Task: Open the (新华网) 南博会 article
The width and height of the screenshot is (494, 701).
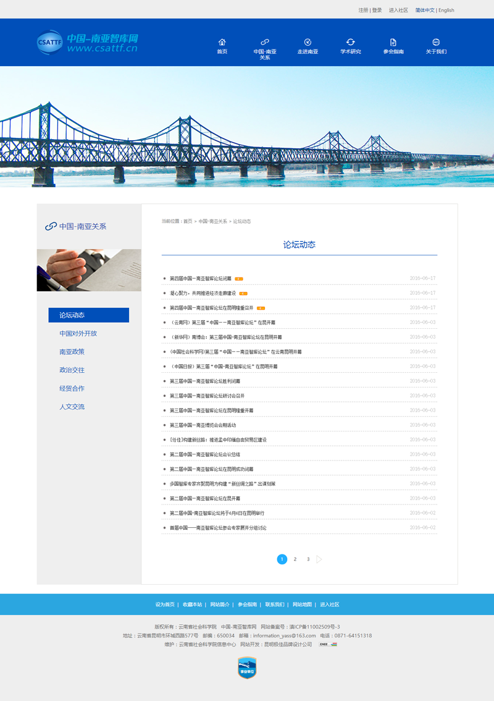Action: pos(225,337)
